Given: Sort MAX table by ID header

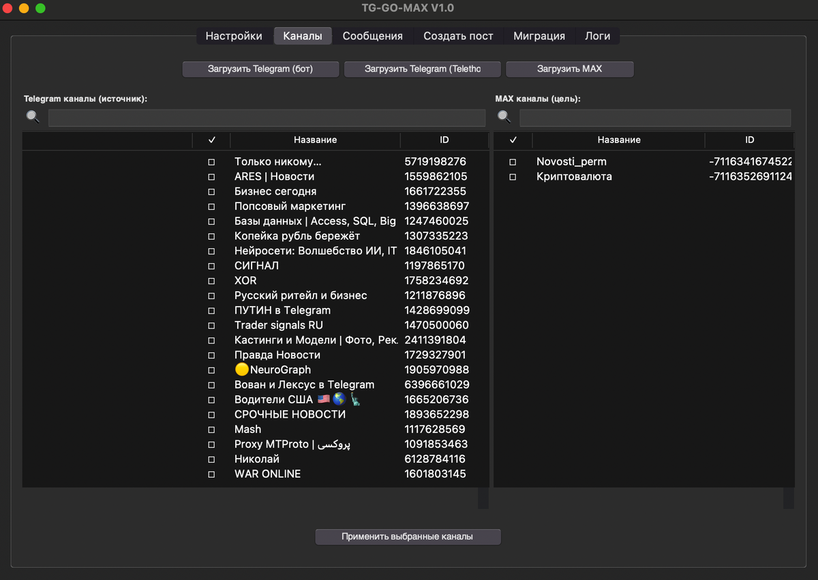Looking at the screenshot, I should (x=750, y=140).
